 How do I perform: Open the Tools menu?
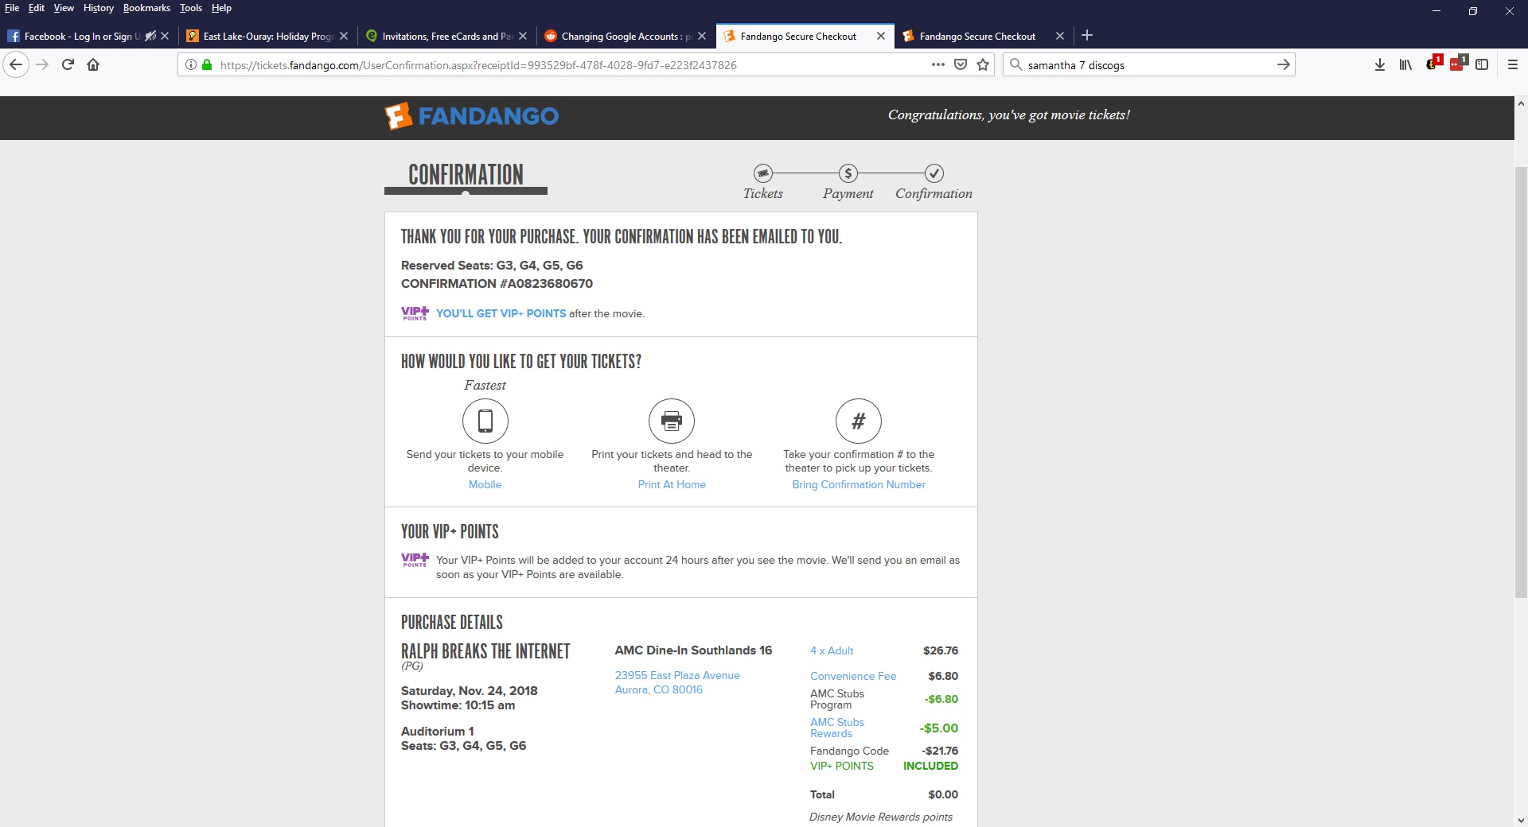pyautogui.click(x=191, y=8)
